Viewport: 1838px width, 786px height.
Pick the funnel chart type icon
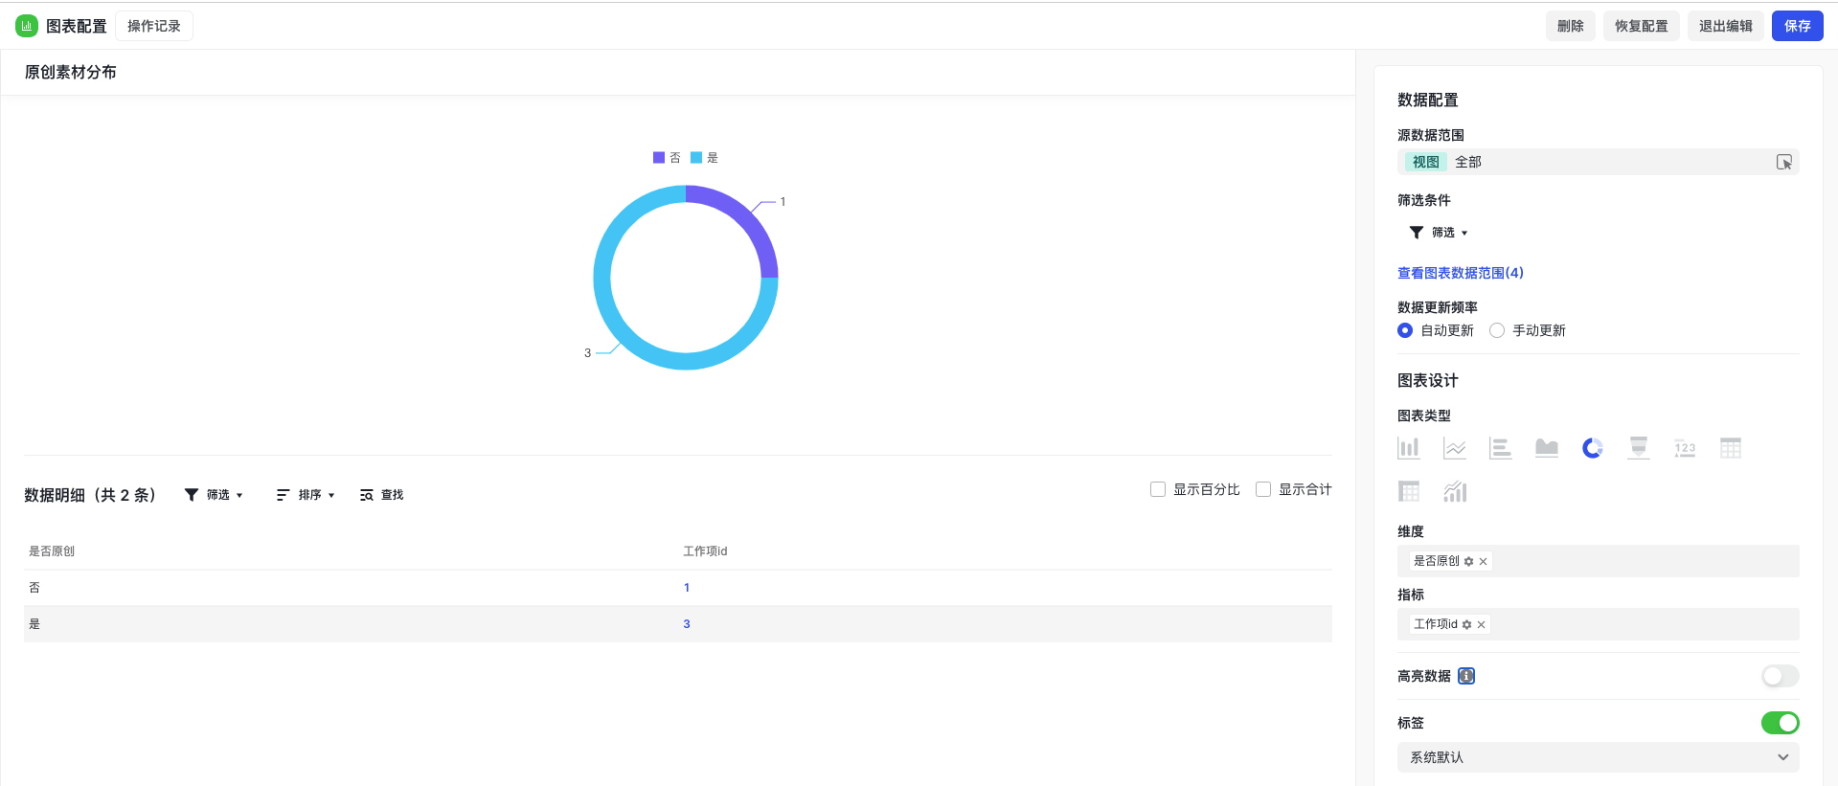tap(1638, 448)
